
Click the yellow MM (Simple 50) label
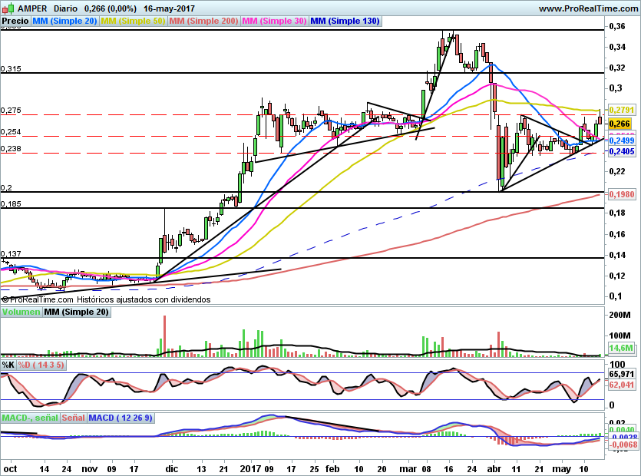point(133,21)
